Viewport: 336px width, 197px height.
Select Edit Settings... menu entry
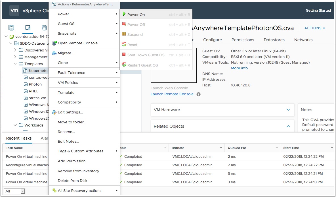(84, 112)
